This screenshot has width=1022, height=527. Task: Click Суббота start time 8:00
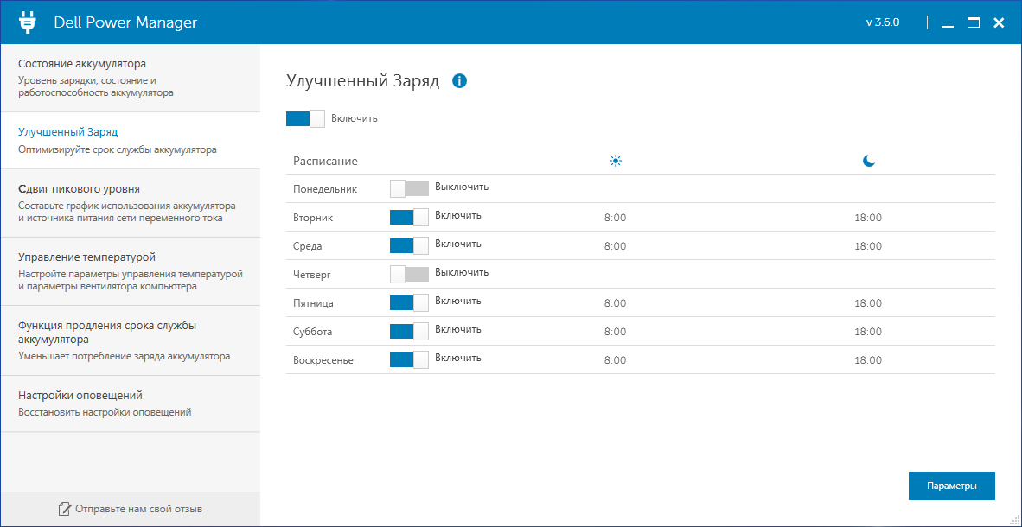[x=616, y=332]
